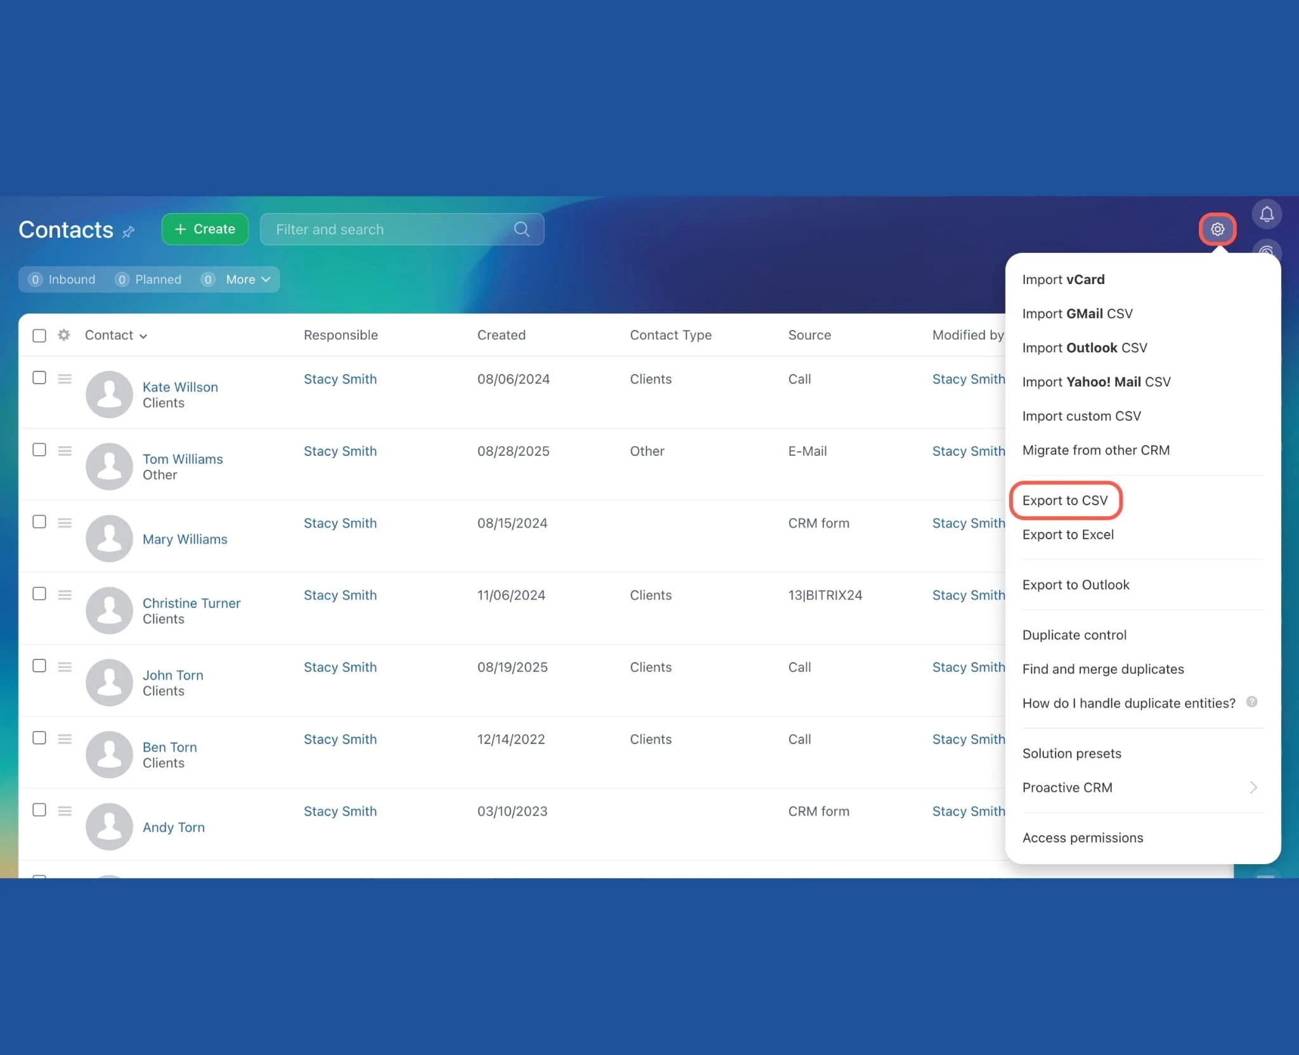The height and width of the screenshot is (1055, 1299).
Task: Click the Create button
Action: [x=204, y=229]
